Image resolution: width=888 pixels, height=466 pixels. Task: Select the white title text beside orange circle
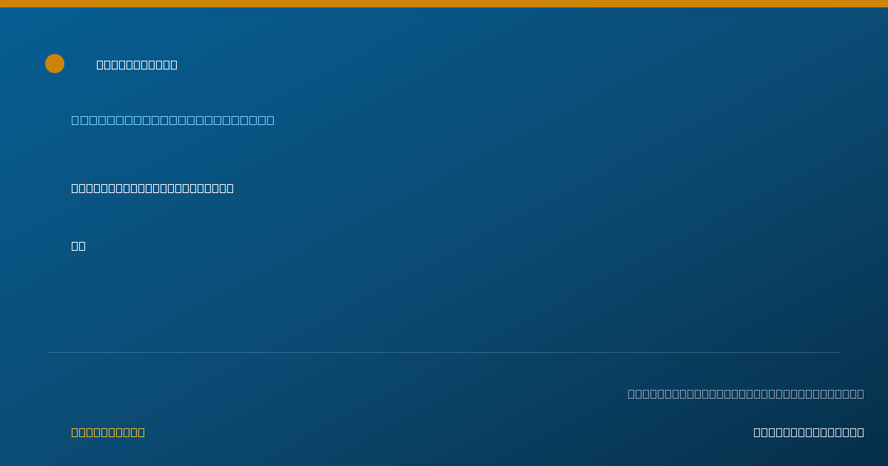[x=137, y=64]
